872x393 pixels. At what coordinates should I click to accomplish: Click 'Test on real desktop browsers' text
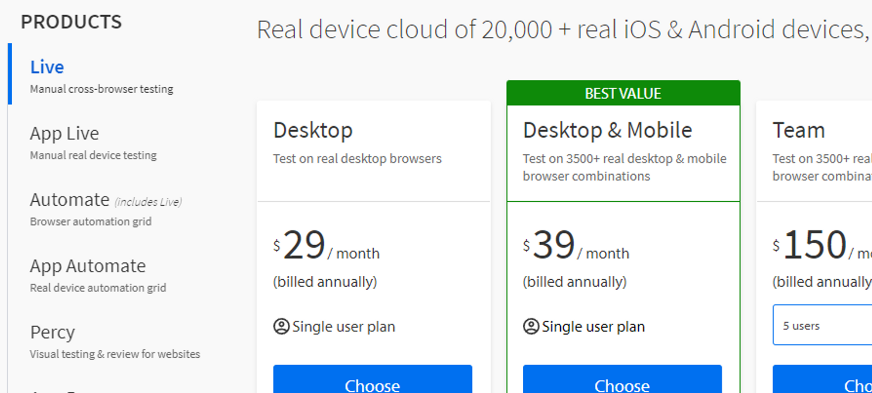click(x=358, y=159)
